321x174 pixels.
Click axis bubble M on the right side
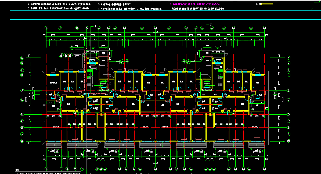pyautogui.click(x=289, y=63)
